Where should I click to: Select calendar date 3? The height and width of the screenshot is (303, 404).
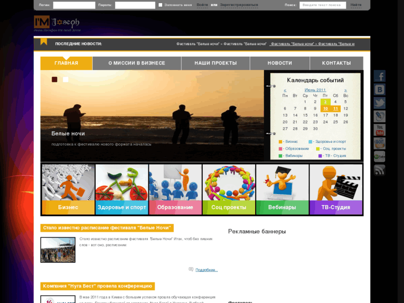point(326,102)
